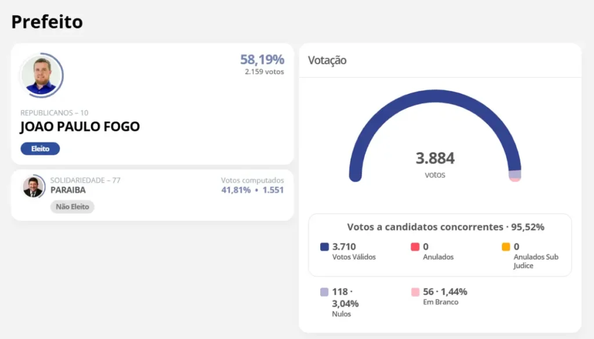This screenshot has height=339, width=594.
Task: Click the orange Anulados Sub Judice swatch
Action: (506, 247)
